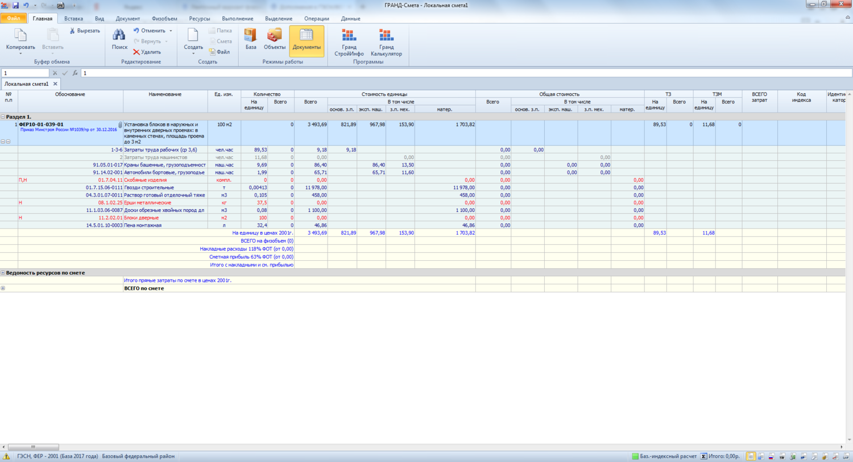853x462 pixels.
Task: Collapse the Раздел 1. section
Action: (3, 117)
